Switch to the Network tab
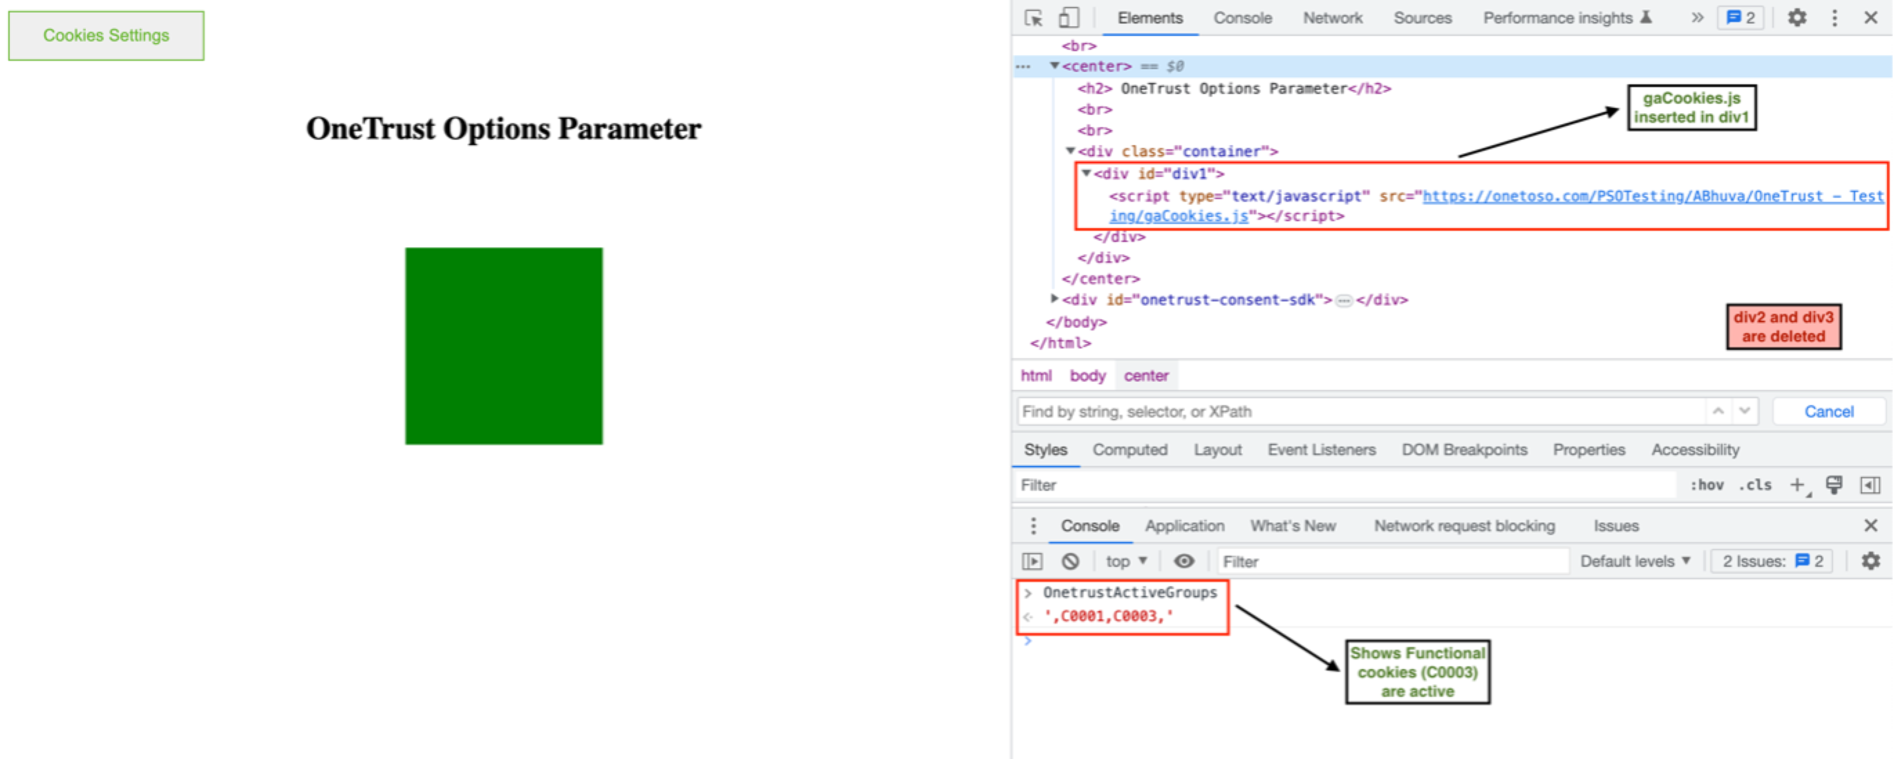1894x759 pixels. [1332, 18]
